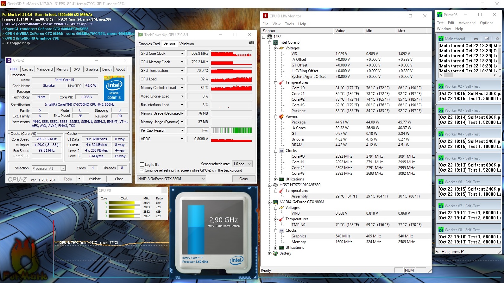Image resolution: width=504 pixels, height=283 pixels.
Task: Click the Intel Core i5 logo in CPU-Z
Action: 114,89
